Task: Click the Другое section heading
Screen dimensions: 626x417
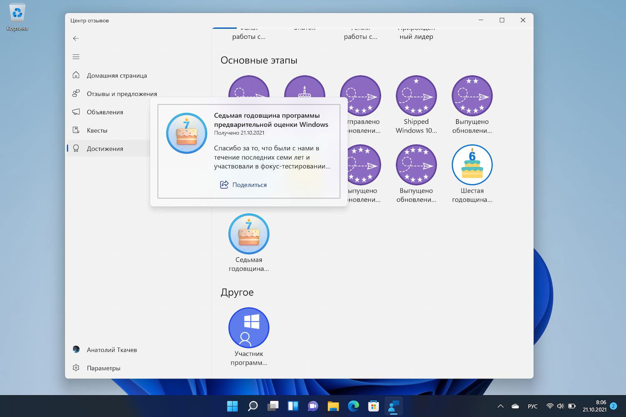Action: coord(237,292)
